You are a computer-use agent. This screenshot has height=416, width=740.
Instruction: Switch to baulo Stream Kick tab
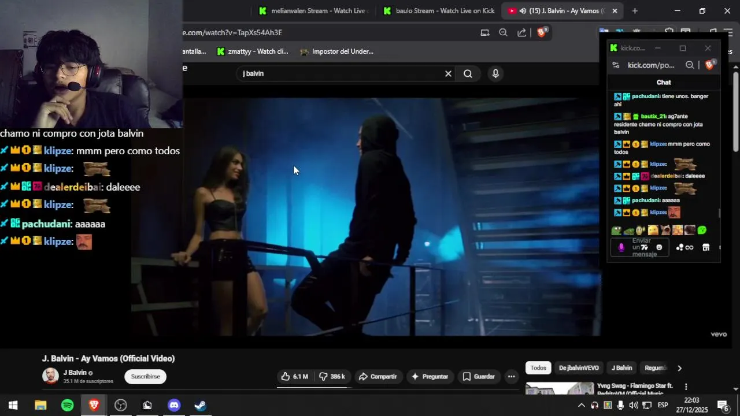click(439, 11)
